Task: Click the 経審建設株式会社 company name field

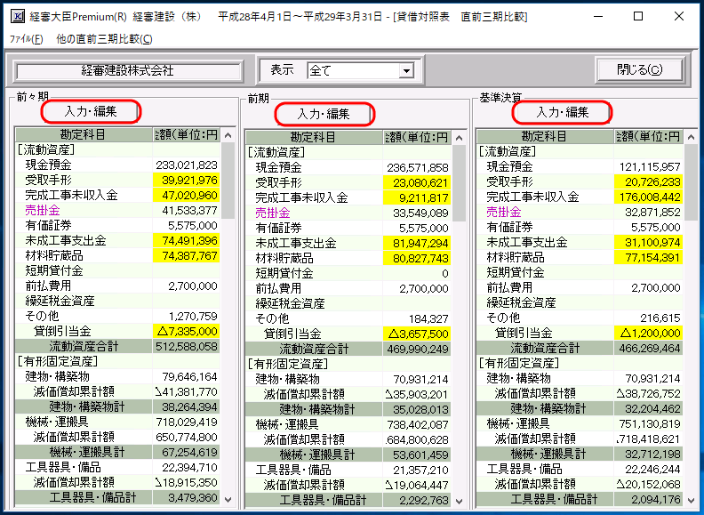Action: 128,71
